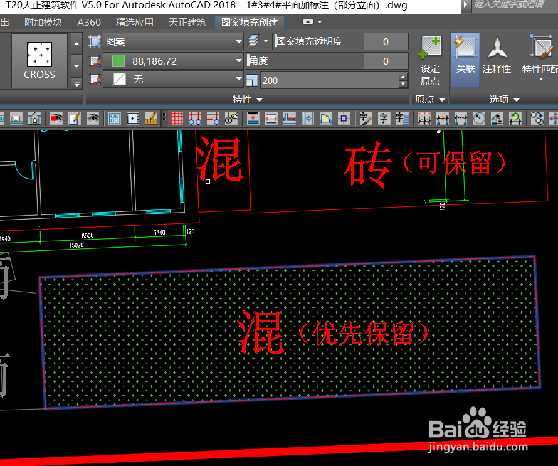Expand the full pattern gallery list
The image size is (558, 466).
click(x=76, y=83)
